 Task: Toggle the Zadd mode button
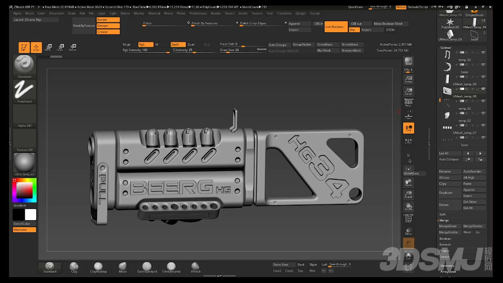[178, 44]
